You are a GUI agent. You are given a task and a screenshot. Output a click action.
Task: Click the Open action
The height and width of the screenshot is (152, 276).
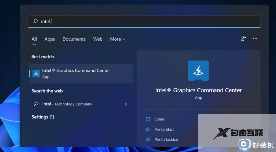pyautogui.click(x=159, y=119)
